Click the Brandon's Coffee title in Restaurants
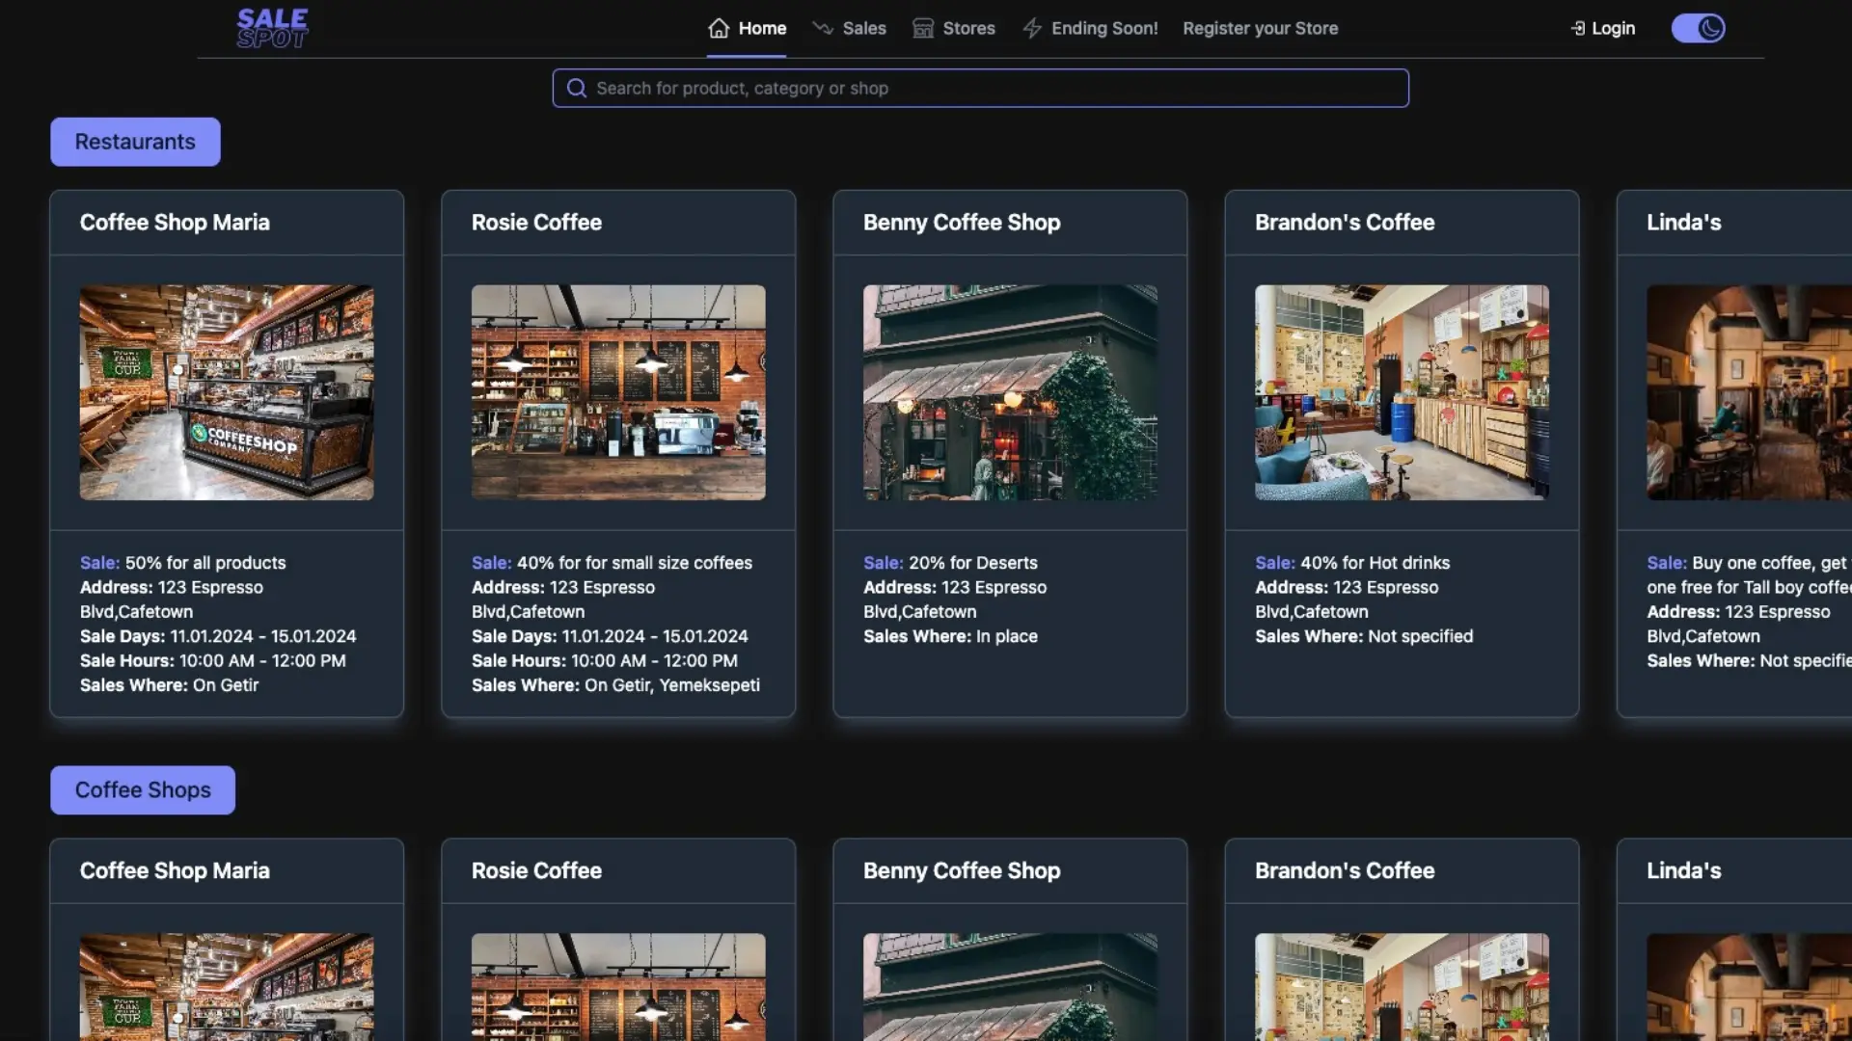1852x1041 pixels. [x=1344, y=223]
